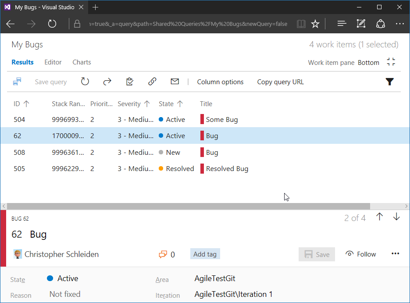Open reading view book icon
This screenshot has height=303, width=410.
[301, 24]
